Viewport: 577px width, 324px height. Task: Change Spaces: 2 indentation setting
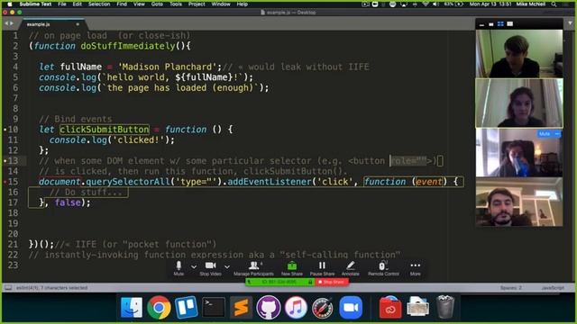[x=511, y=288]
